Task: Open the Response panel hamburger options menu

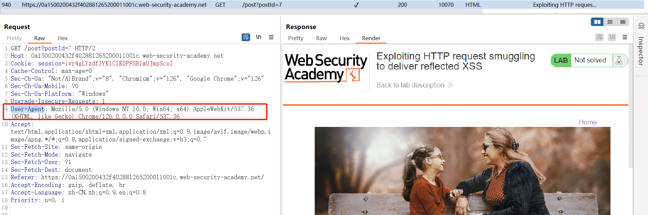Action: tap(625, 37)
